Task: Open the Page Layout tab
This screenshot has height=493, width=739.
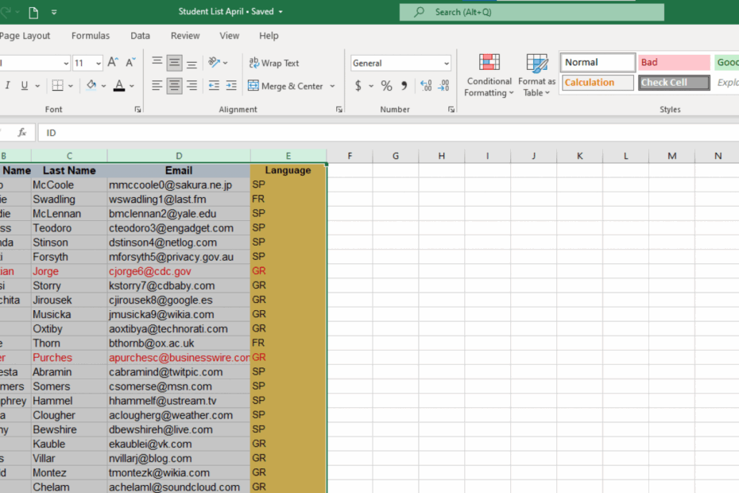Action: [x=25, y=36]
